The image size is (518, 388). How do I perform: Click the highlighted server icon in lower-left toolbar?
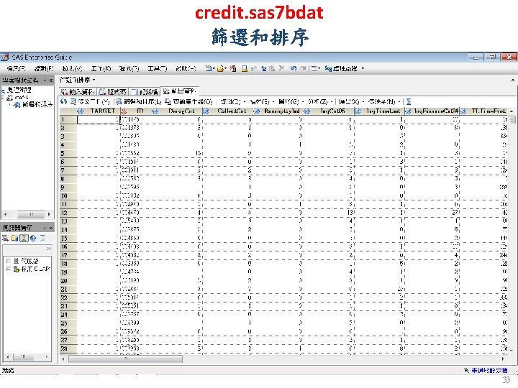click(x=24, y=238)
